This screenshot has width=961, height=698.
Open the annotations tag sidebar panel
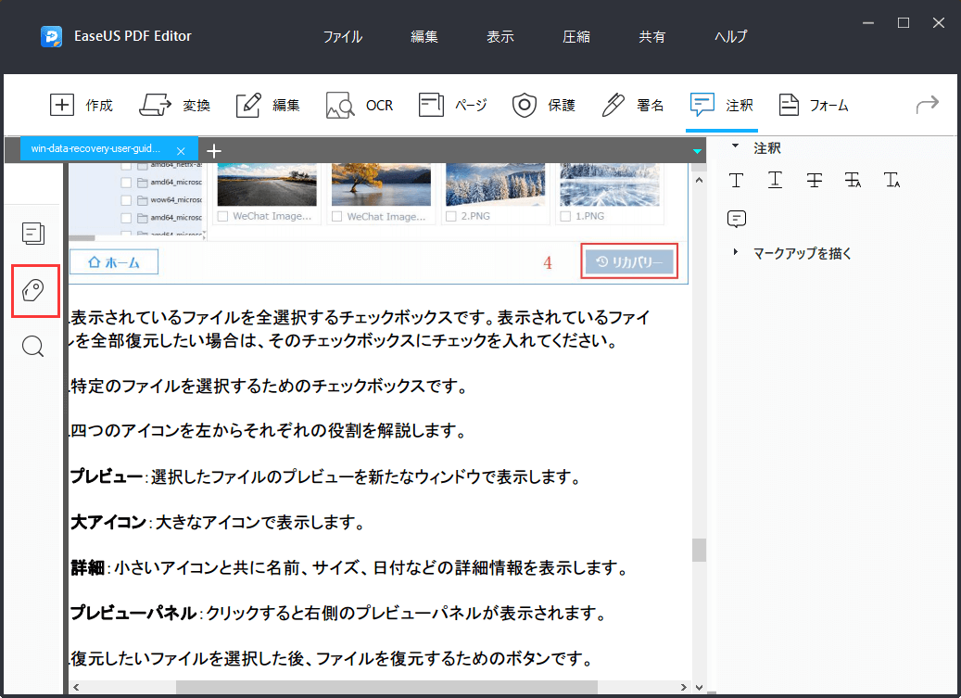(x=33, y=290)
